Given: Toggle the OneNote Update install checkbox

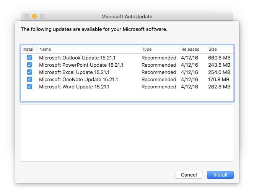Looking at the screenshot, I should click(x=29, y=80).
